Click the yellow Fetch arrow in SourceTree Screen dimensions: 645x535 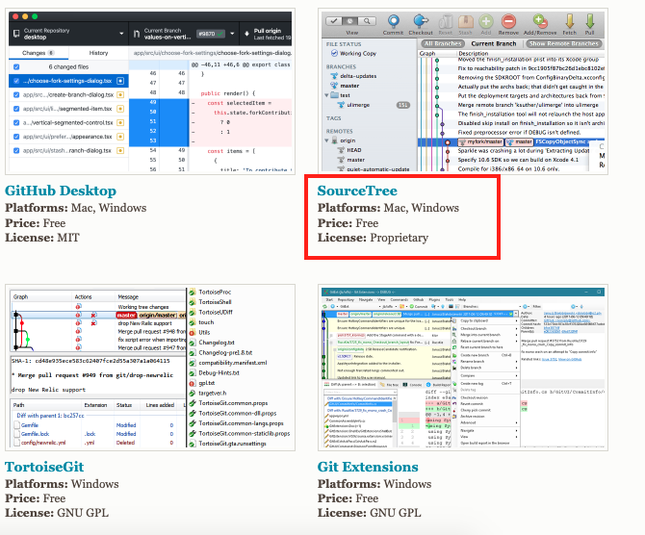pyautogui.click(x=570, y=21)
